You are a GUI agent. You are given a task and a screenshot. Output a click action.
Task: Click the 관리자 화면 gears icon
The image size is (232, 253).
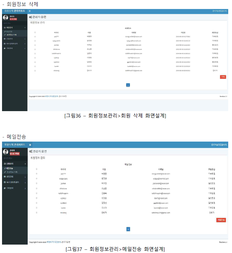(30, 17)
